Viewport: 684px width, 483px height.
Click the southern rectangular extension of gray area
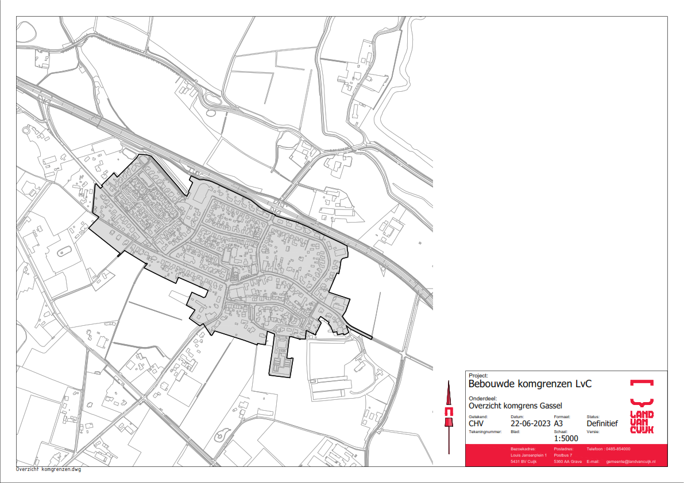tap(281, 359)
